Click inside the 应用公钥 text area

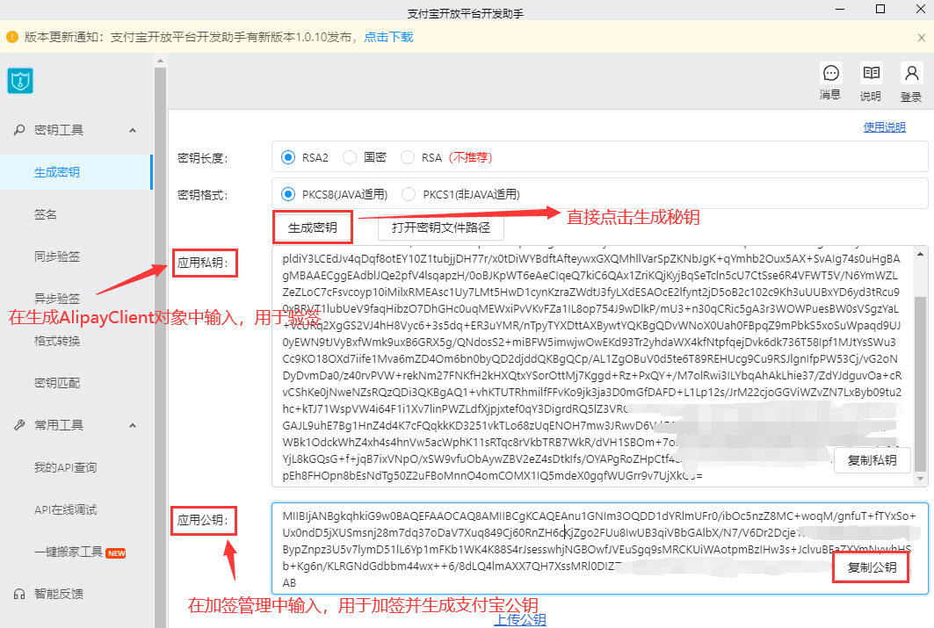[x=600, y=548]
